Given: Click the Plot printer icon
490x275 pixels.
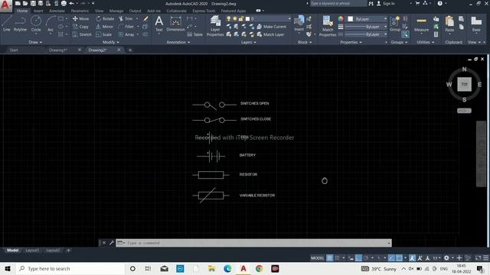Looking at the screenshot, I should (x=64, y=3).
